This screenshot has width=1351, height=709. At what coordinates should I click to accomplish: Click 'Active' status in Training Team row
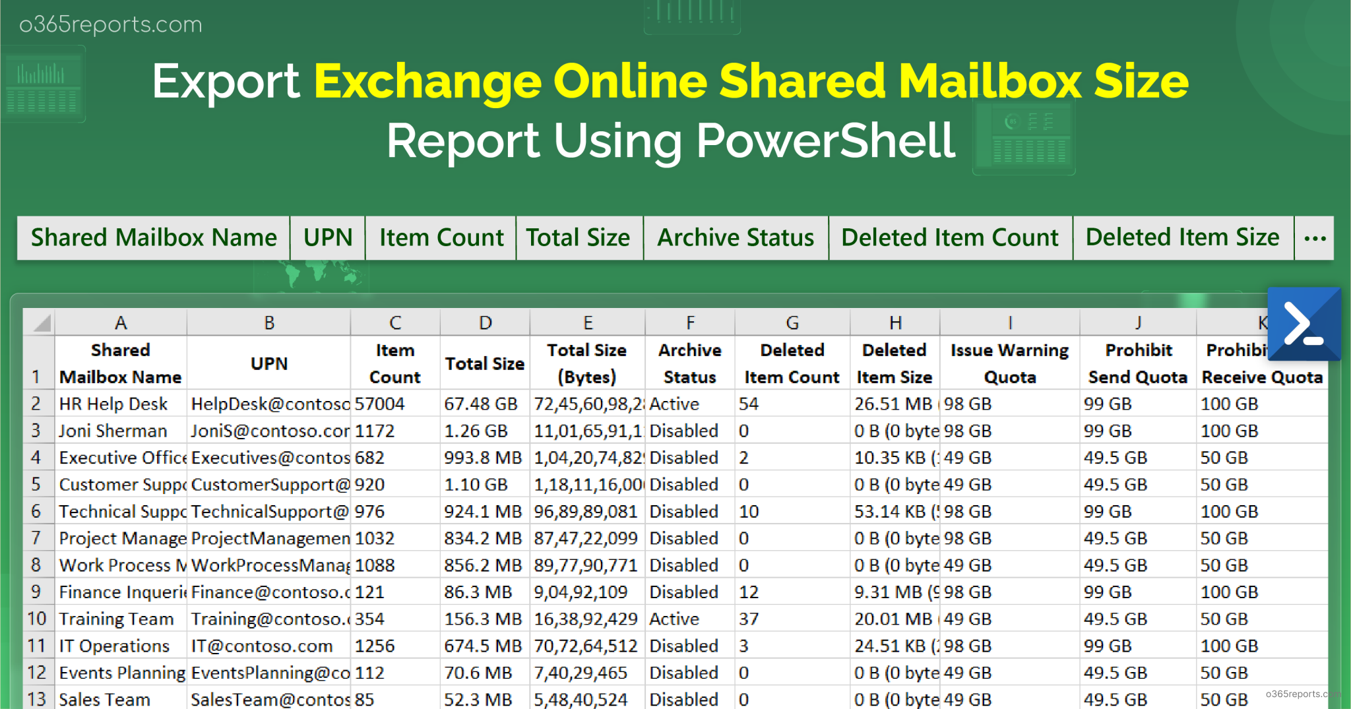[690, 619]
